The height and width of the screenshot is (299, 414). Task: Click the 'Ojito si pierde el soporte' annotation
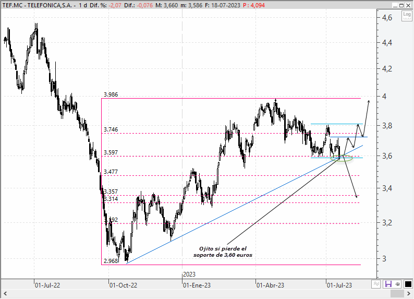coord(223,252)
